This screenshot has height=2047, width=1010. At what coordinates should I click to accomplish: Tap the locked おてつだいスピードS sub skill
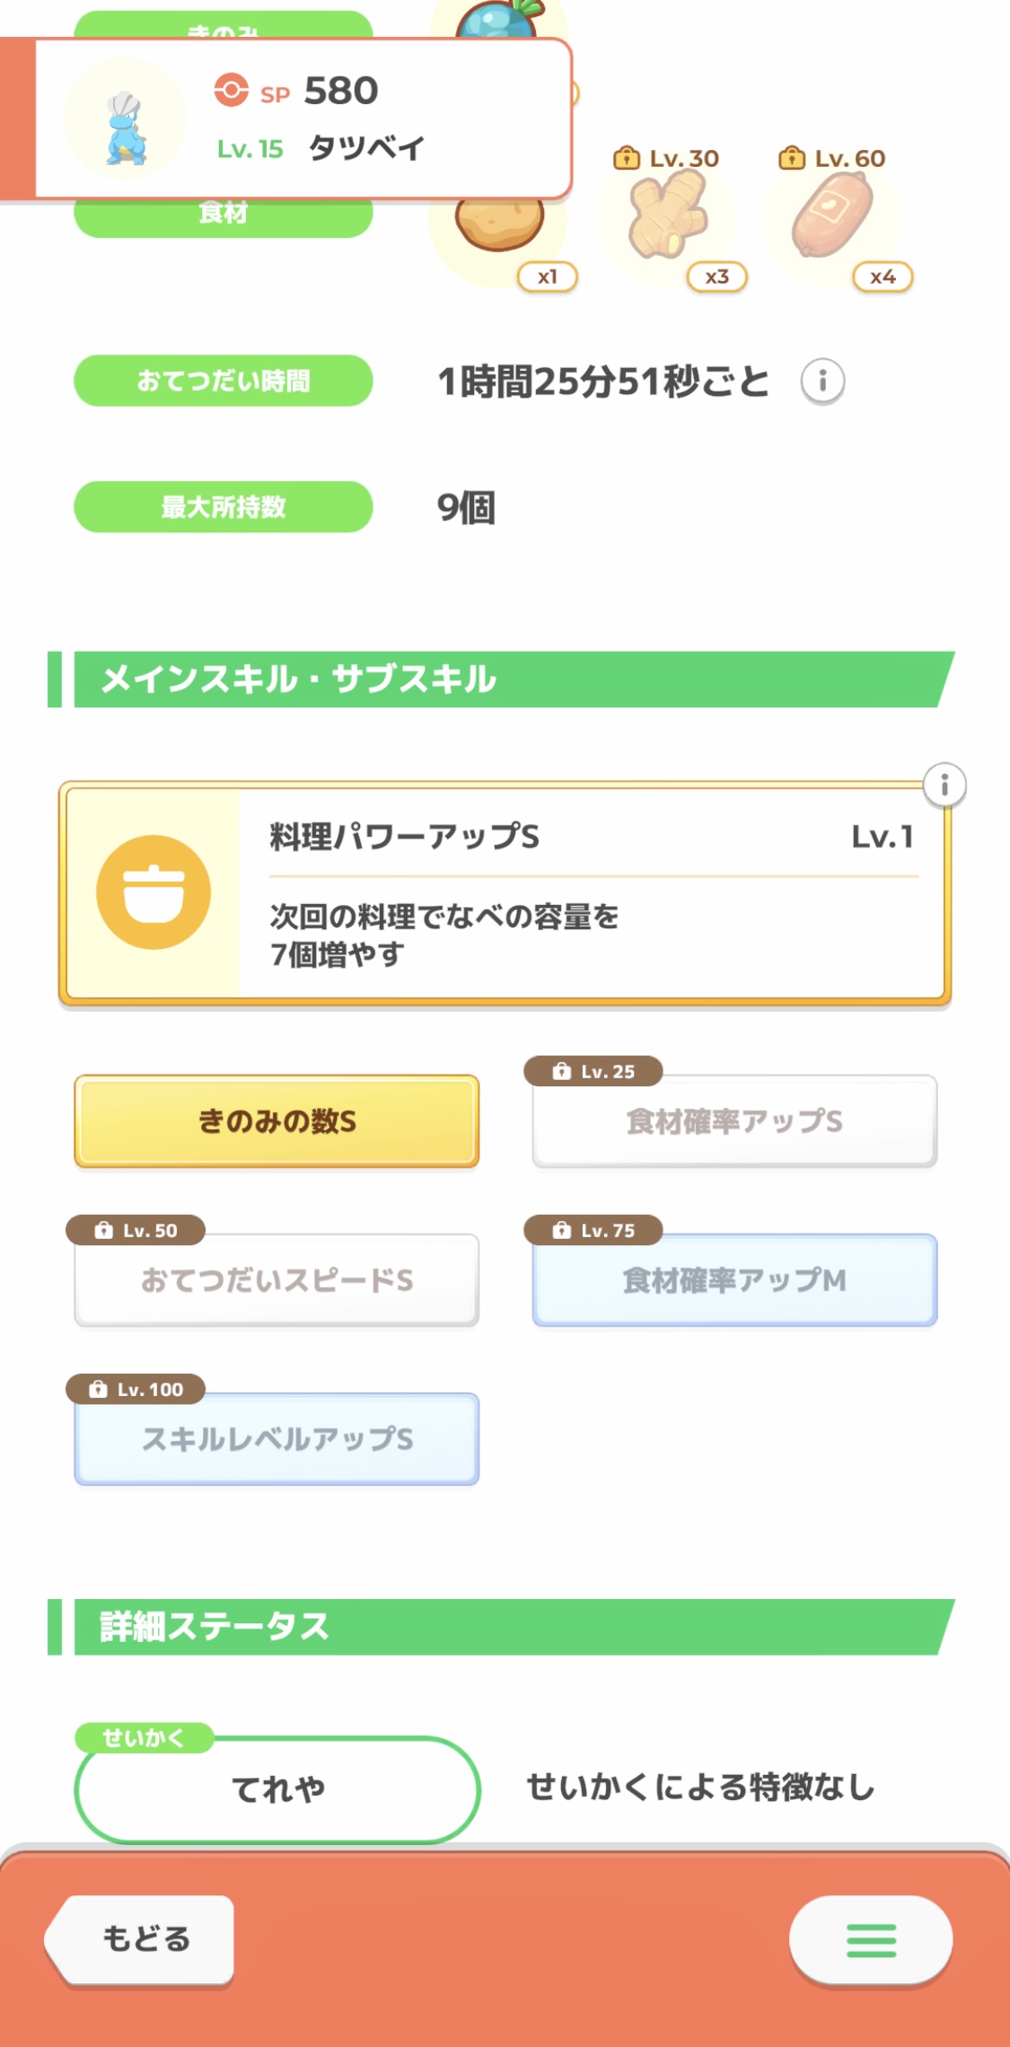point(277,1280)
